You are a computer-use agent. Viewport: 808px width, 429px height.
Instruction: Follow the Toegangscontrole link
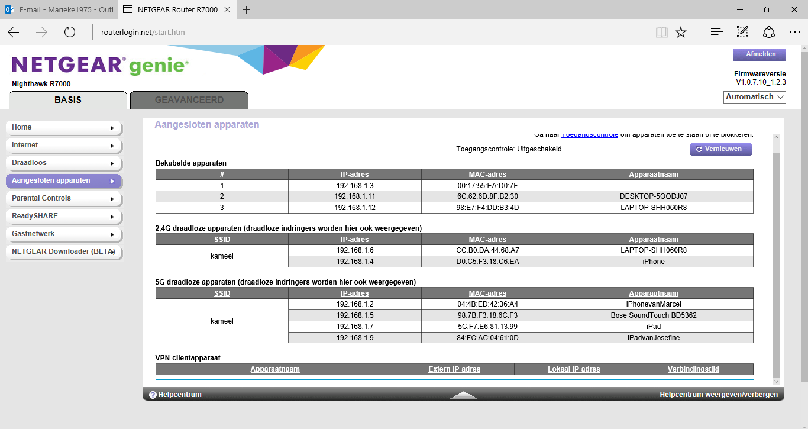(590, 135)
